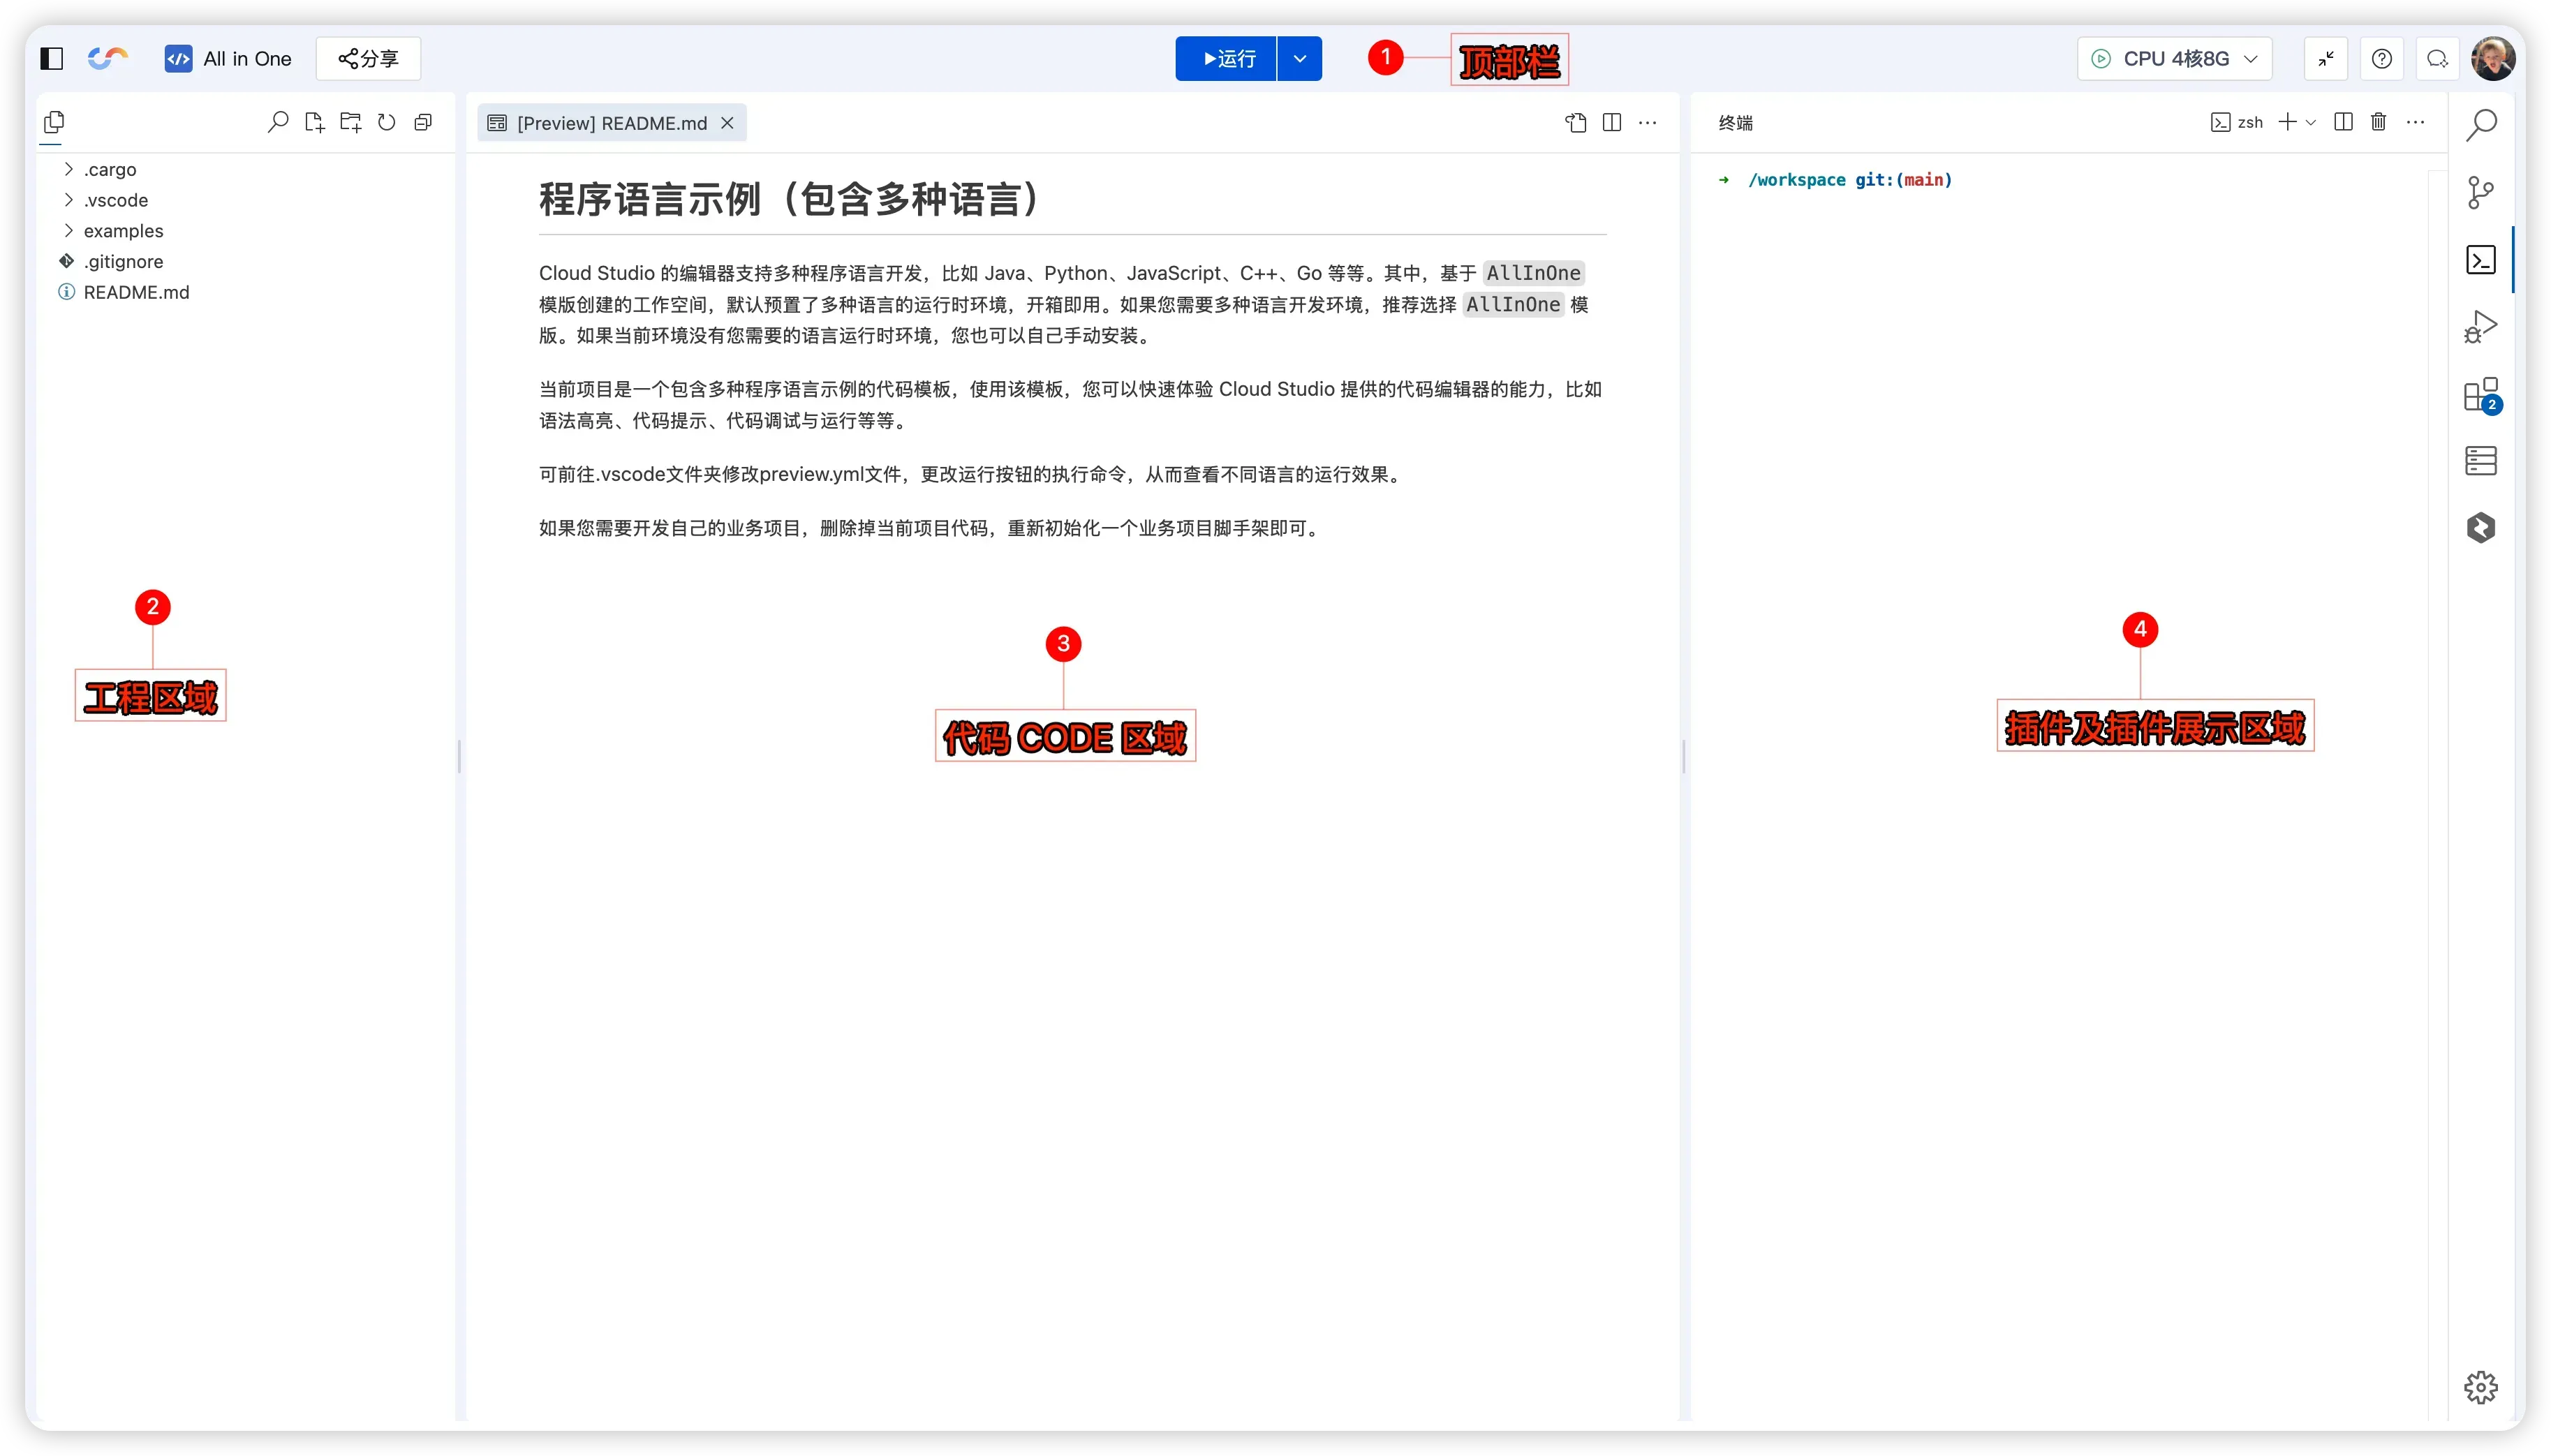Viewport: 2551px width, 1456px height.
Task: Open README.md in the file tree
Action: click(136, 292)
